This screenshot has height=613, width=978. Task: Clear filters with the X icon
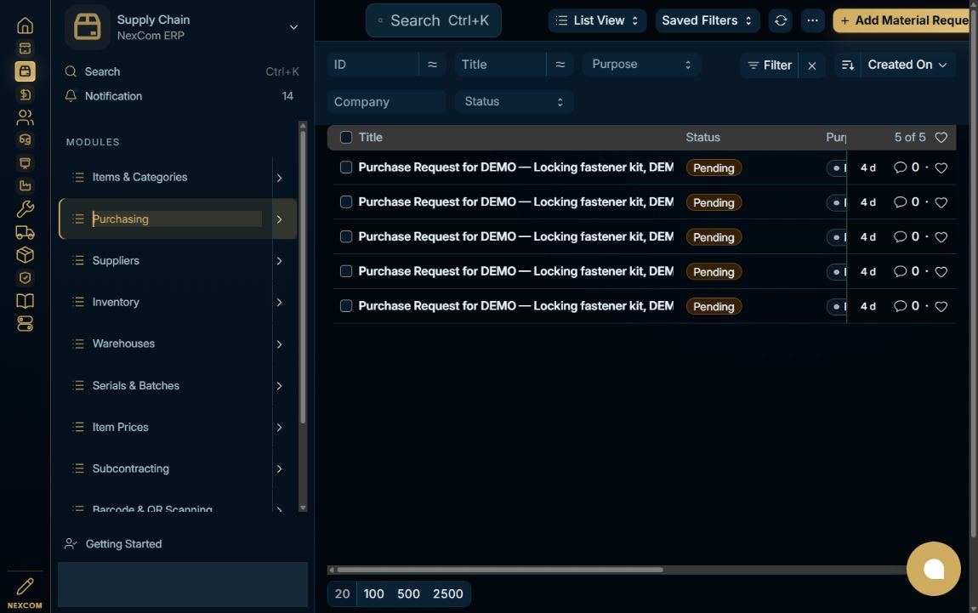811,65
